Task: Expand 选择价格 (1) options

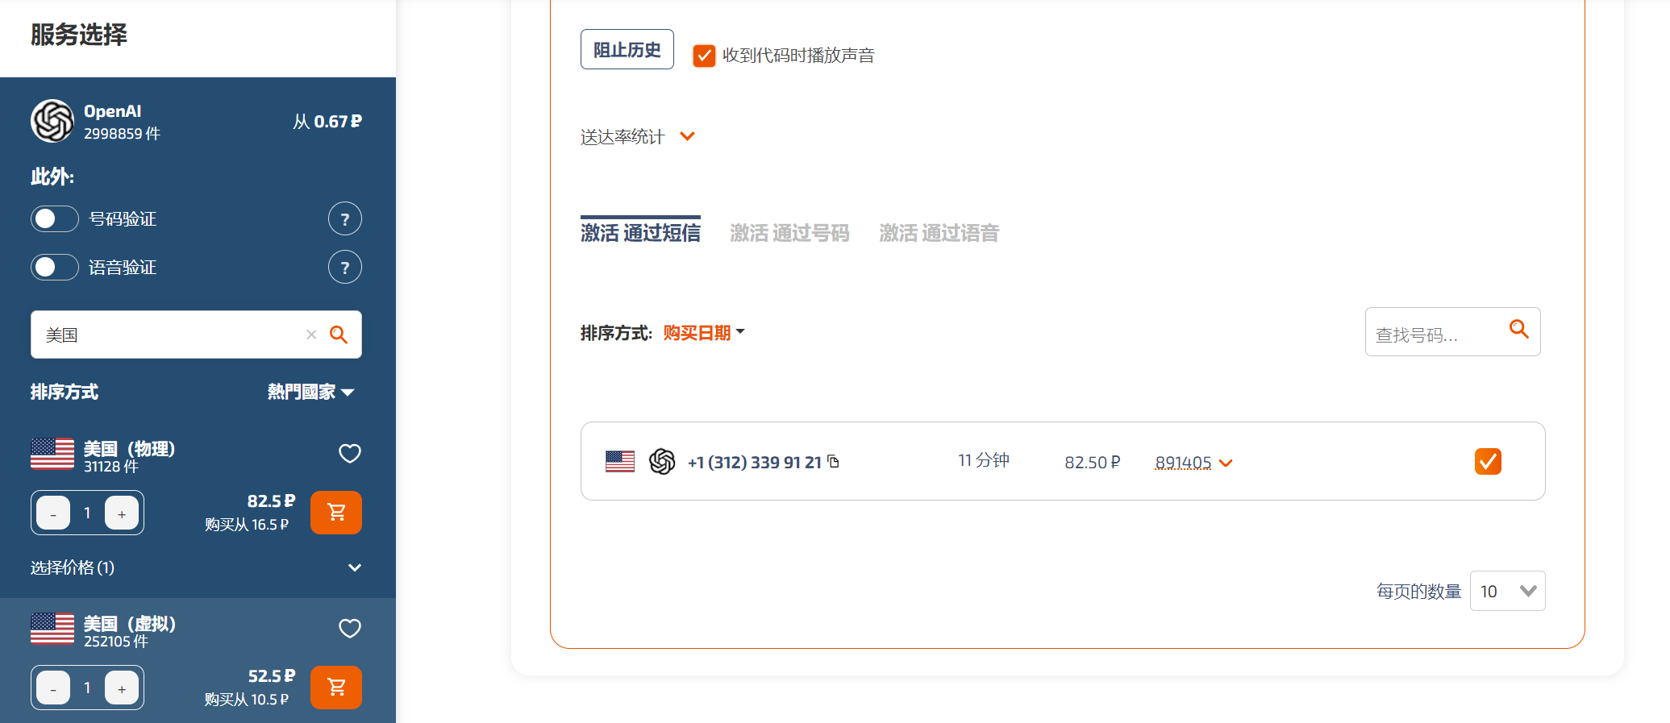Action: (196, 567)
